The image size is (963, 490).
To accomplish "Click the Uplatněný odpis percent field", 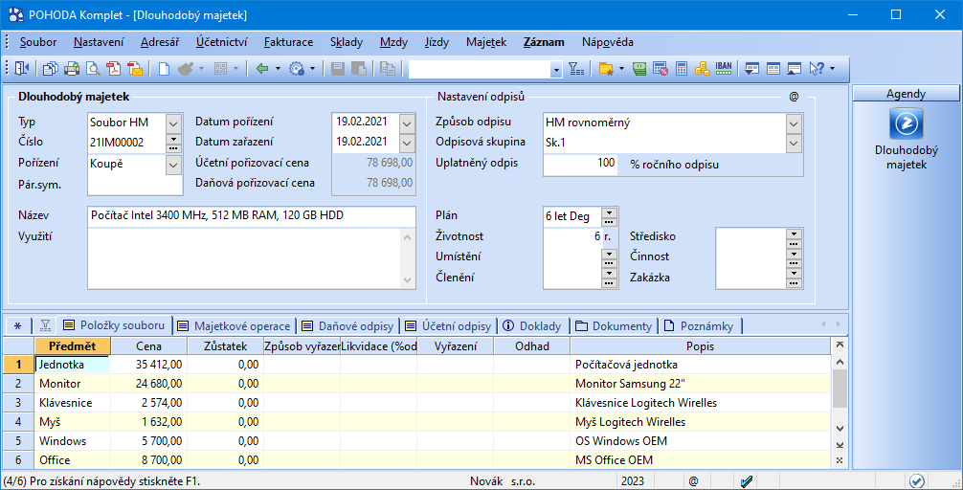I will [580, 164].
